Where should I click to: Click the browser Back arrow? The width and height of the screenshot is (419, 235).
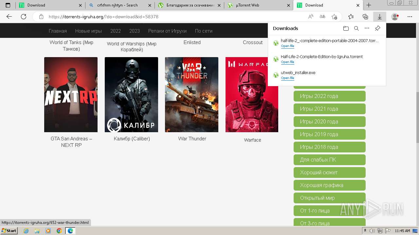point(9,17)
